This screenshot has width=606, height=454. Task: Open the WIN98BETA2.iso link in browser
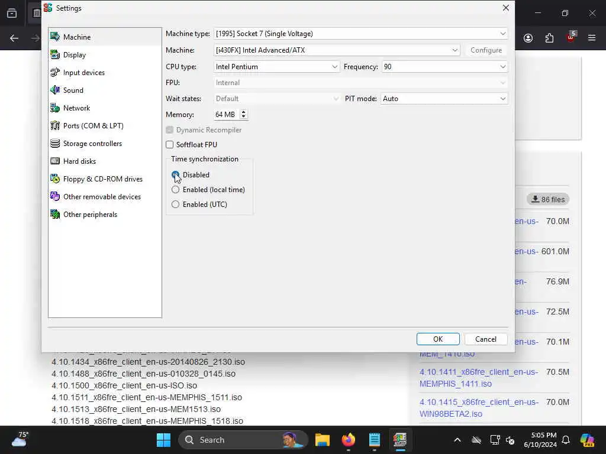[x=479, y=408]
